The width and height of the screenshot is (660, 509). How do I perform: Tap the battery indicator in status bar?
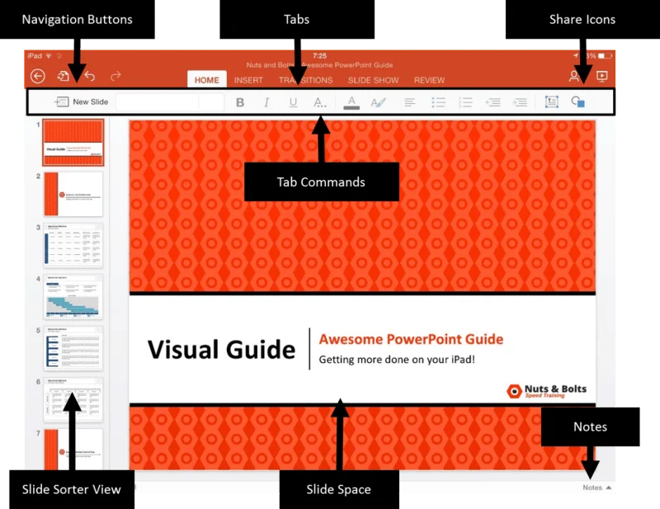point(605,55)
